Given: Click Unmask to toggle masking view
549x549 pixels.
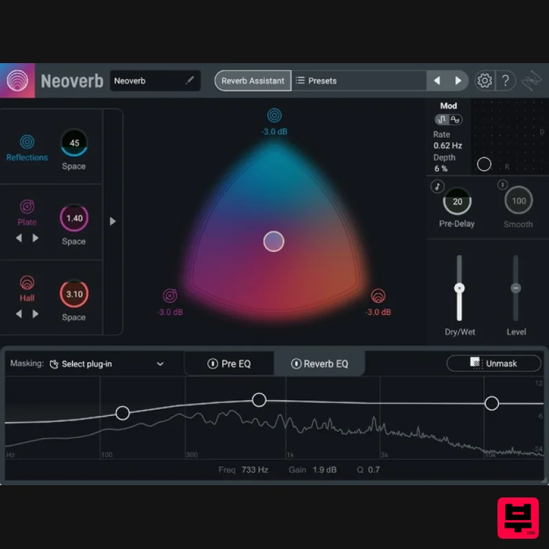Looking at the screenshot, I should tap(494, 363).
